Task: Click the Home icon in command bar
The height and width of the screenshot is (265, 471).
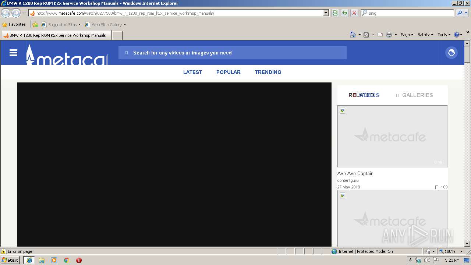Action: 353,35
